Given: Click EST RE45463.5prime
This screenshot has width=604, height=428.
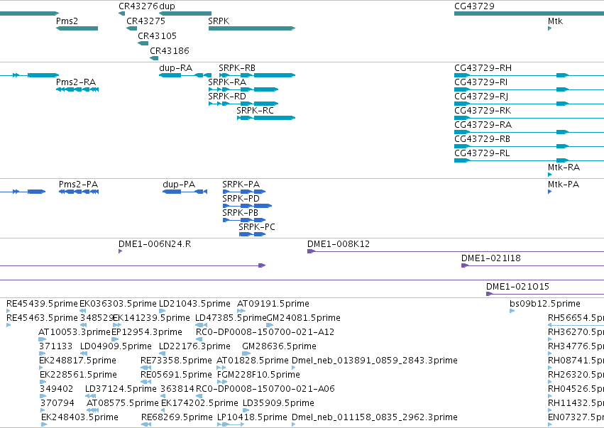Looking at the screenshot, I should [x=9, y=325].
